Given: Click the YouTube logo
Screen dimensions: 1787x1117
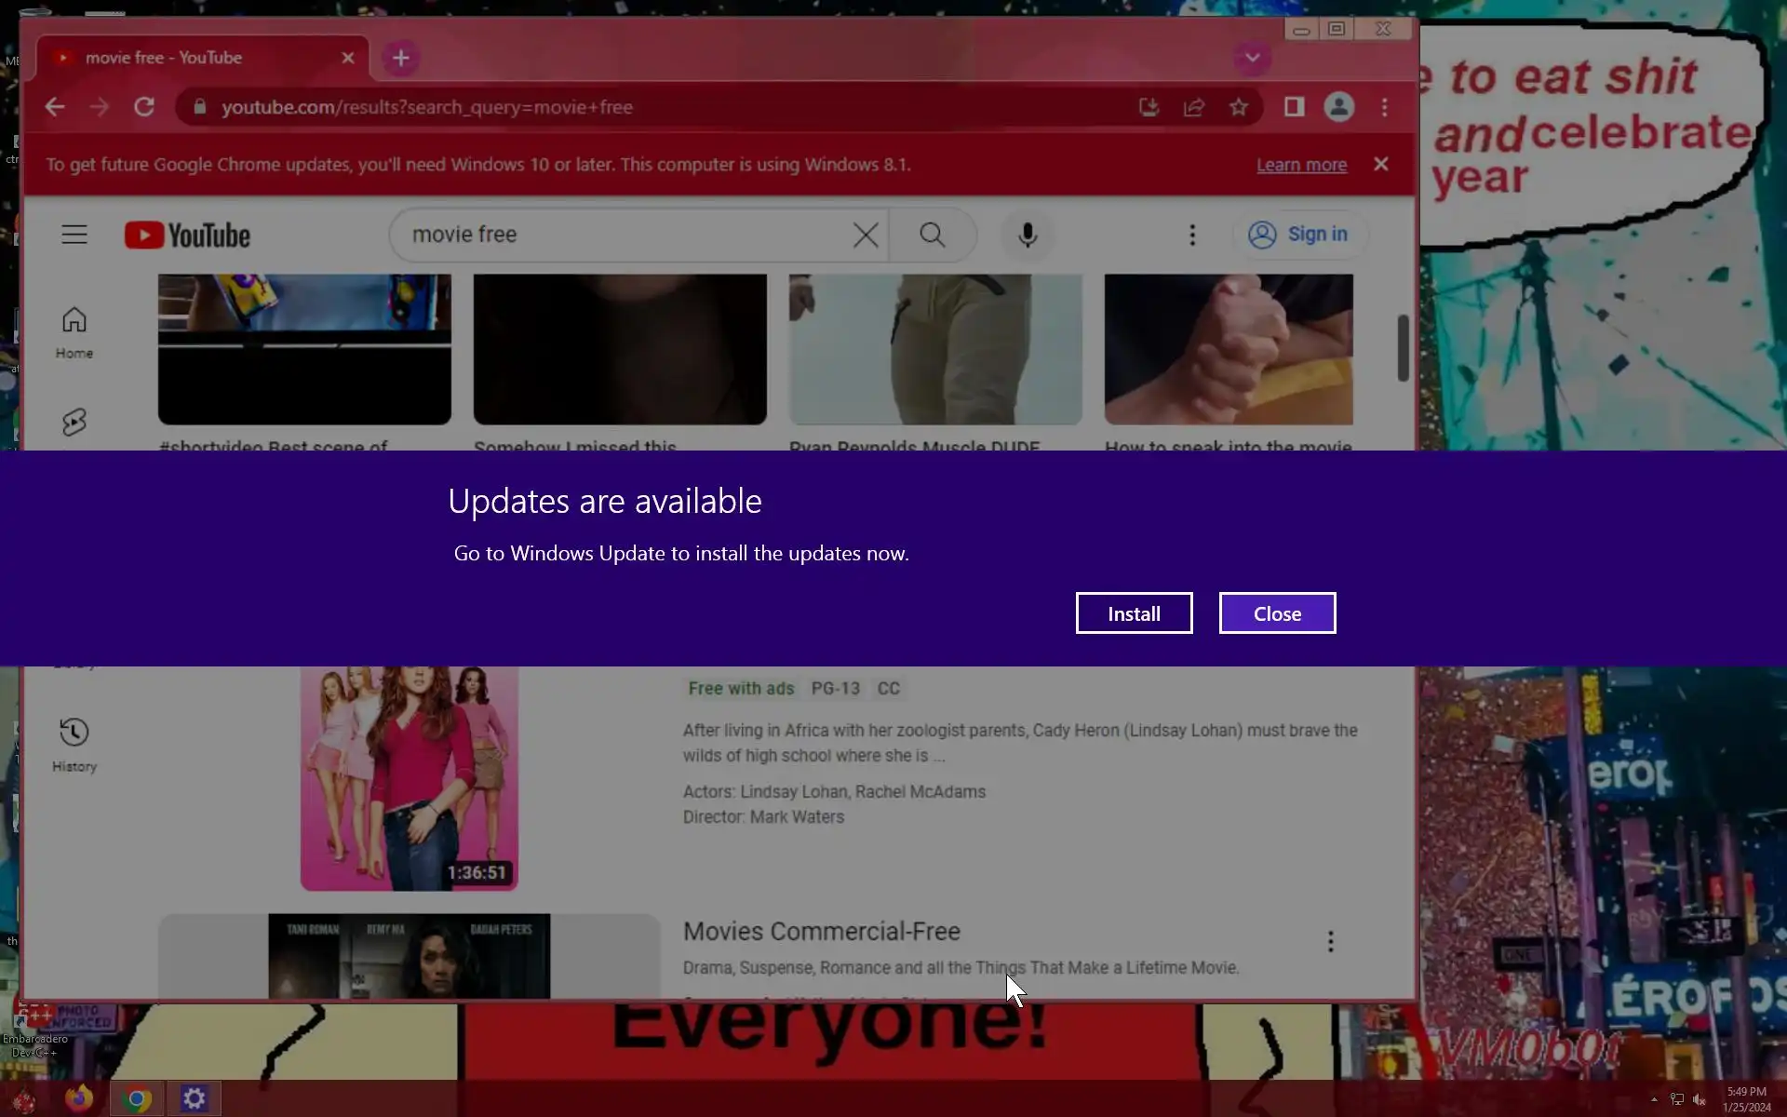Looking at the screenshot, I should pyautogui.click(x=187, y=236).
